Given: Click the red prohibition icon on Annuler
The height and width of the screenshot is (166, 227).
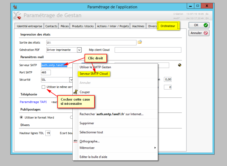Looking at the screenshot, I should (205, 33).
